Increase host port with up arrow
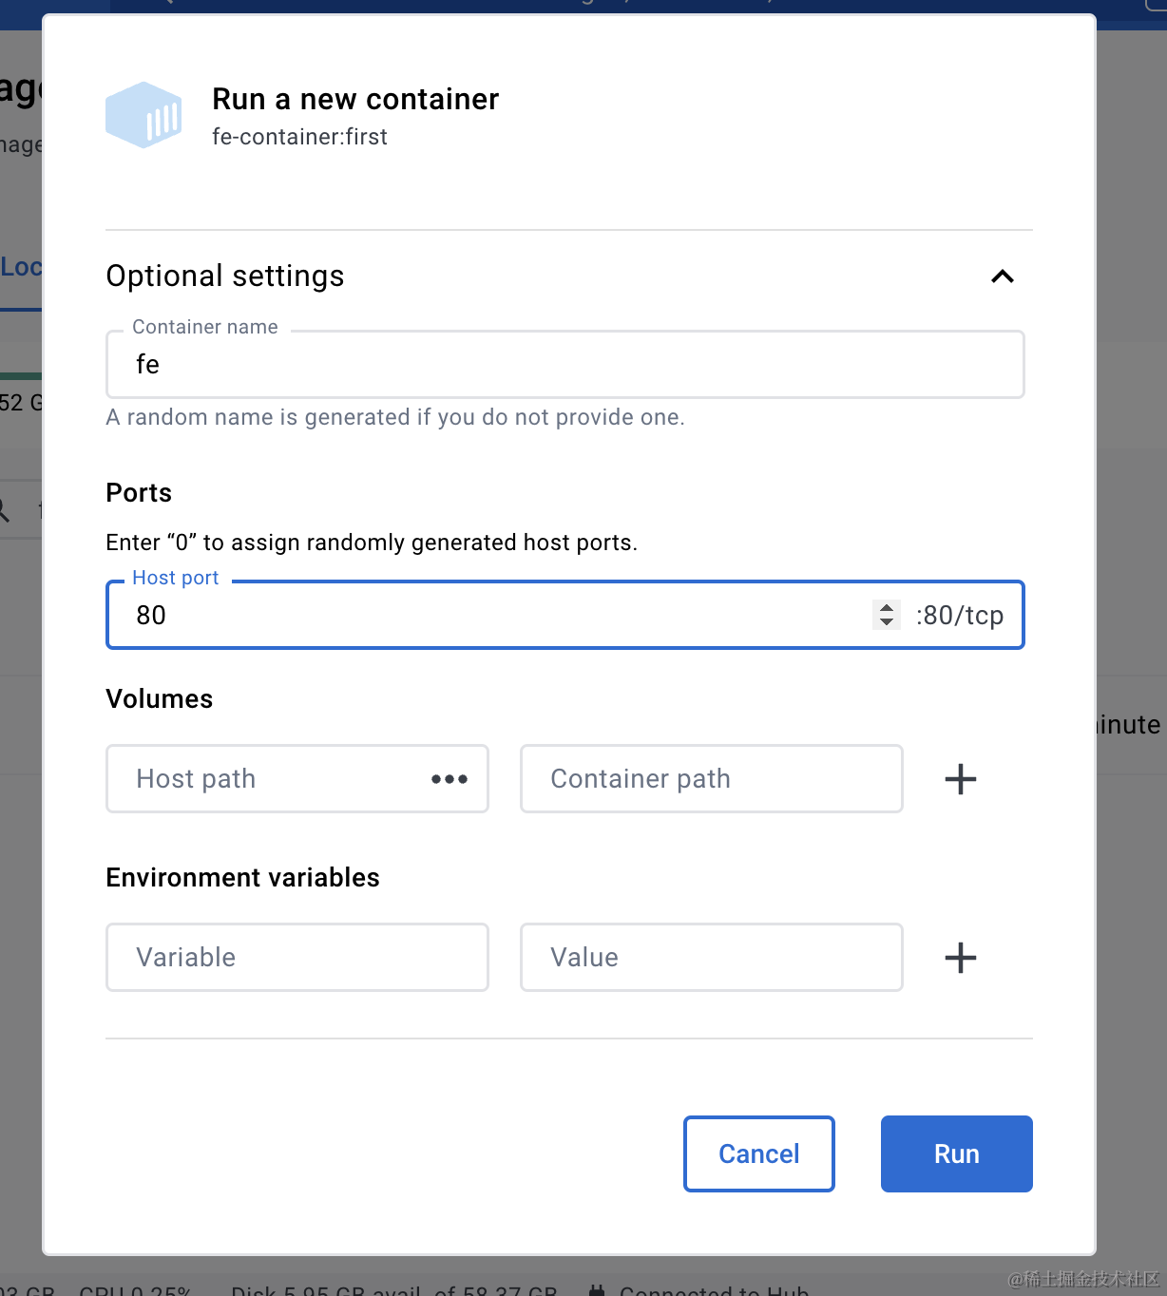This screenshot has height=1296, width=1167. pos(887,608)
